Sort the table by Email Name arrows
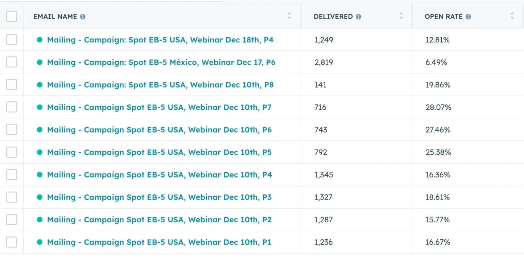Image resolution: width=524 pixels, height=268 pixels. (x=289, y=16)
